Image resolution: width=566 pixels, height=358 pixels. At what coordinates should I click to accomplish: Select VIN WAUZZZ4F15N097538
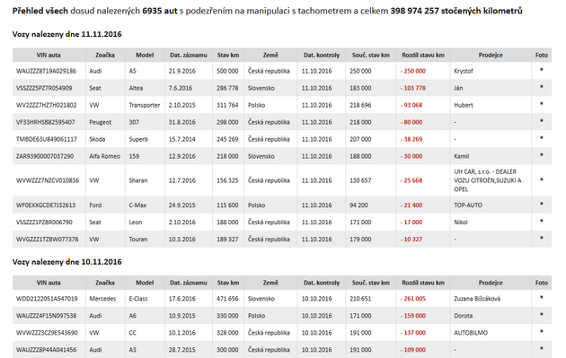pos(46,316)
